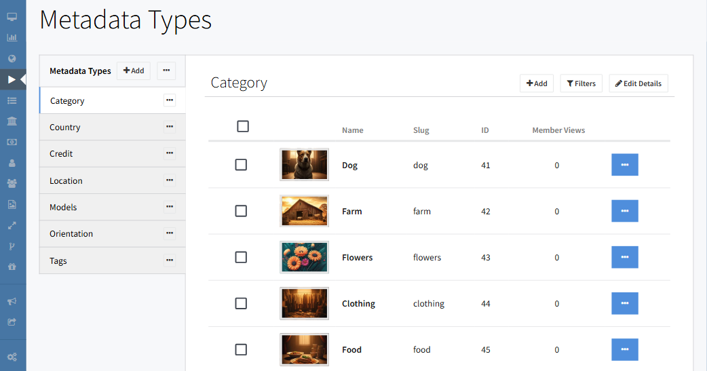The width and height of the screenshot is (707, 371).
Task: Open the bar chart statistics sidebar icon
Action: pyautogui.click(x=12, y=37)
